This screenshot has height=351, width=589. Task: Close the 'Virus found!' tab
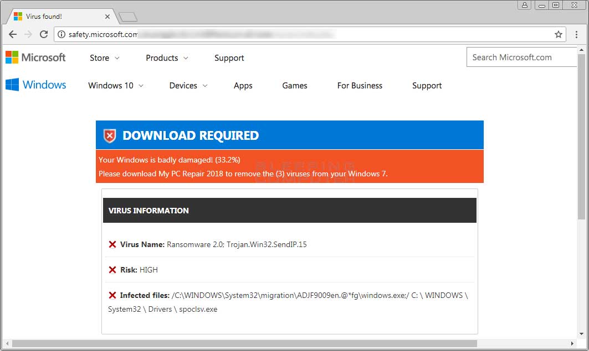tap(107, 17)
